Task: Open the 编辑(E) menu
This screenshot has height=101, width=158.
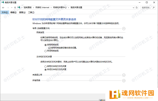Action: point(13,12)
